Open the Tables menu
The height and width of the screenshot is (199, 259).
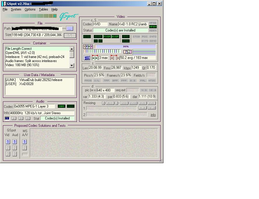point(44,9)
